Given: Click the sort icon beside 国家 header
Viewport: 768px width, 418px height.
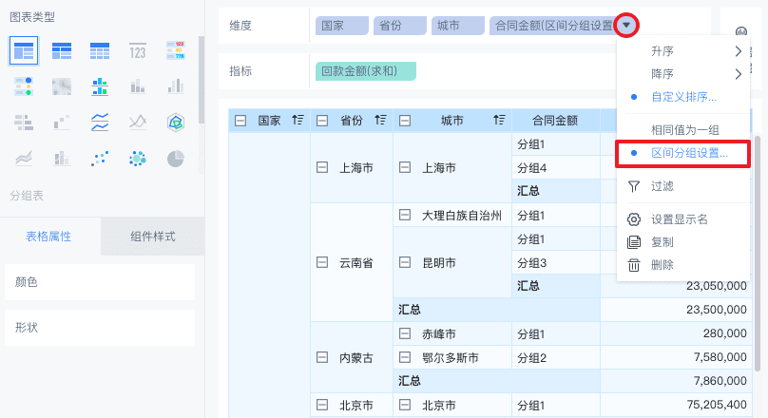Looking at the screenshot, I should [298, 121].
